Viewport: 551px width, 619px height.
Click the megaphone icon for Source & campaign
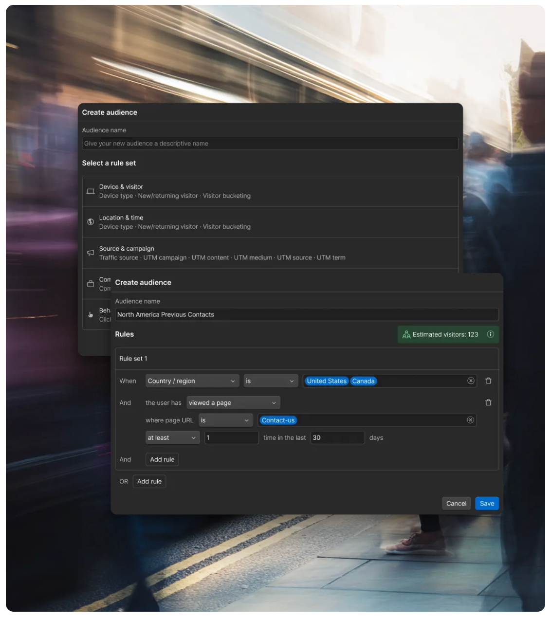[x=91, y=253]
